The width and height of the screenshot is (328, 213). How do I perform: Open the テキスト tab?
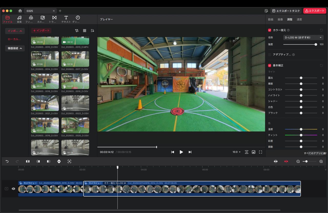point(66,19)
